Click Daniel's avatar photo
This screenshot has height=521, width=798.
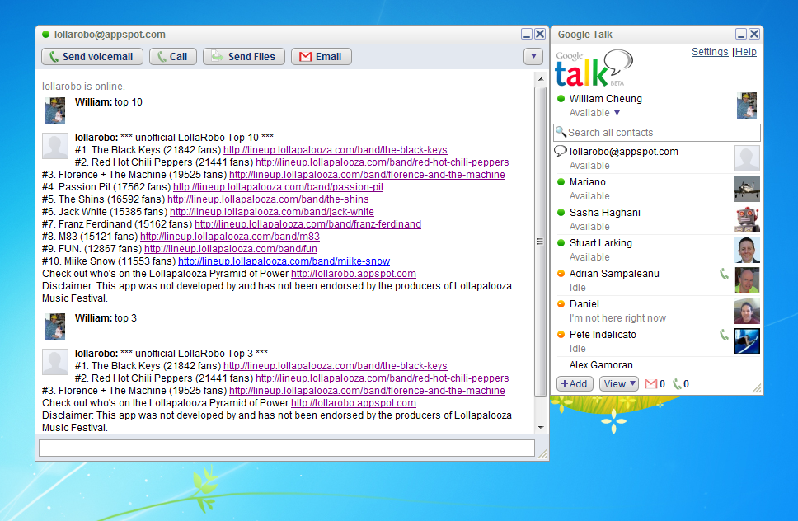coord(747,311)
